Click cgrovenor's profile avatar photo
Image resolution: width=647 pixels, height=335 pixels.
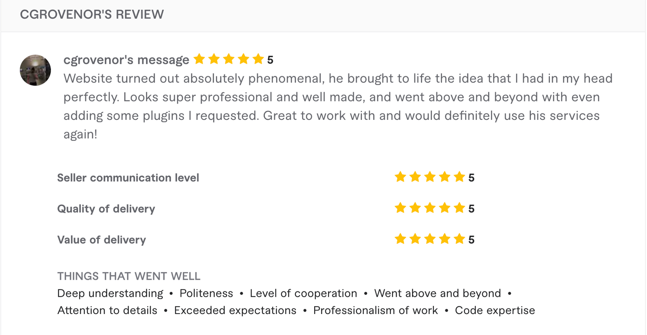coord(36,70)
